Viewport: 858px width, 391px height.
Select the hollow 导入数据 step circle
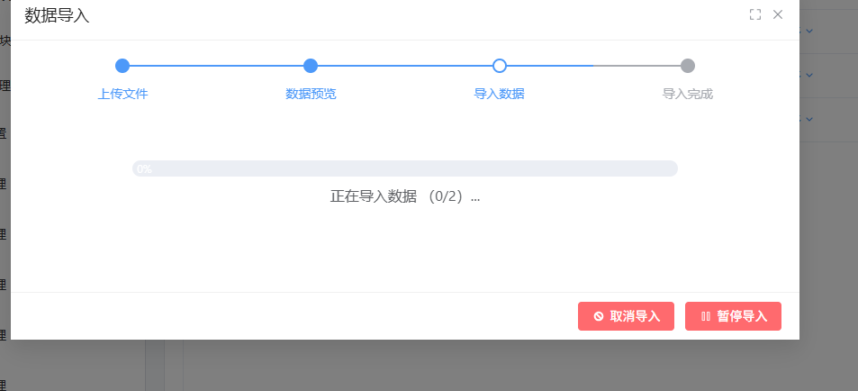[x=499, y=66]
